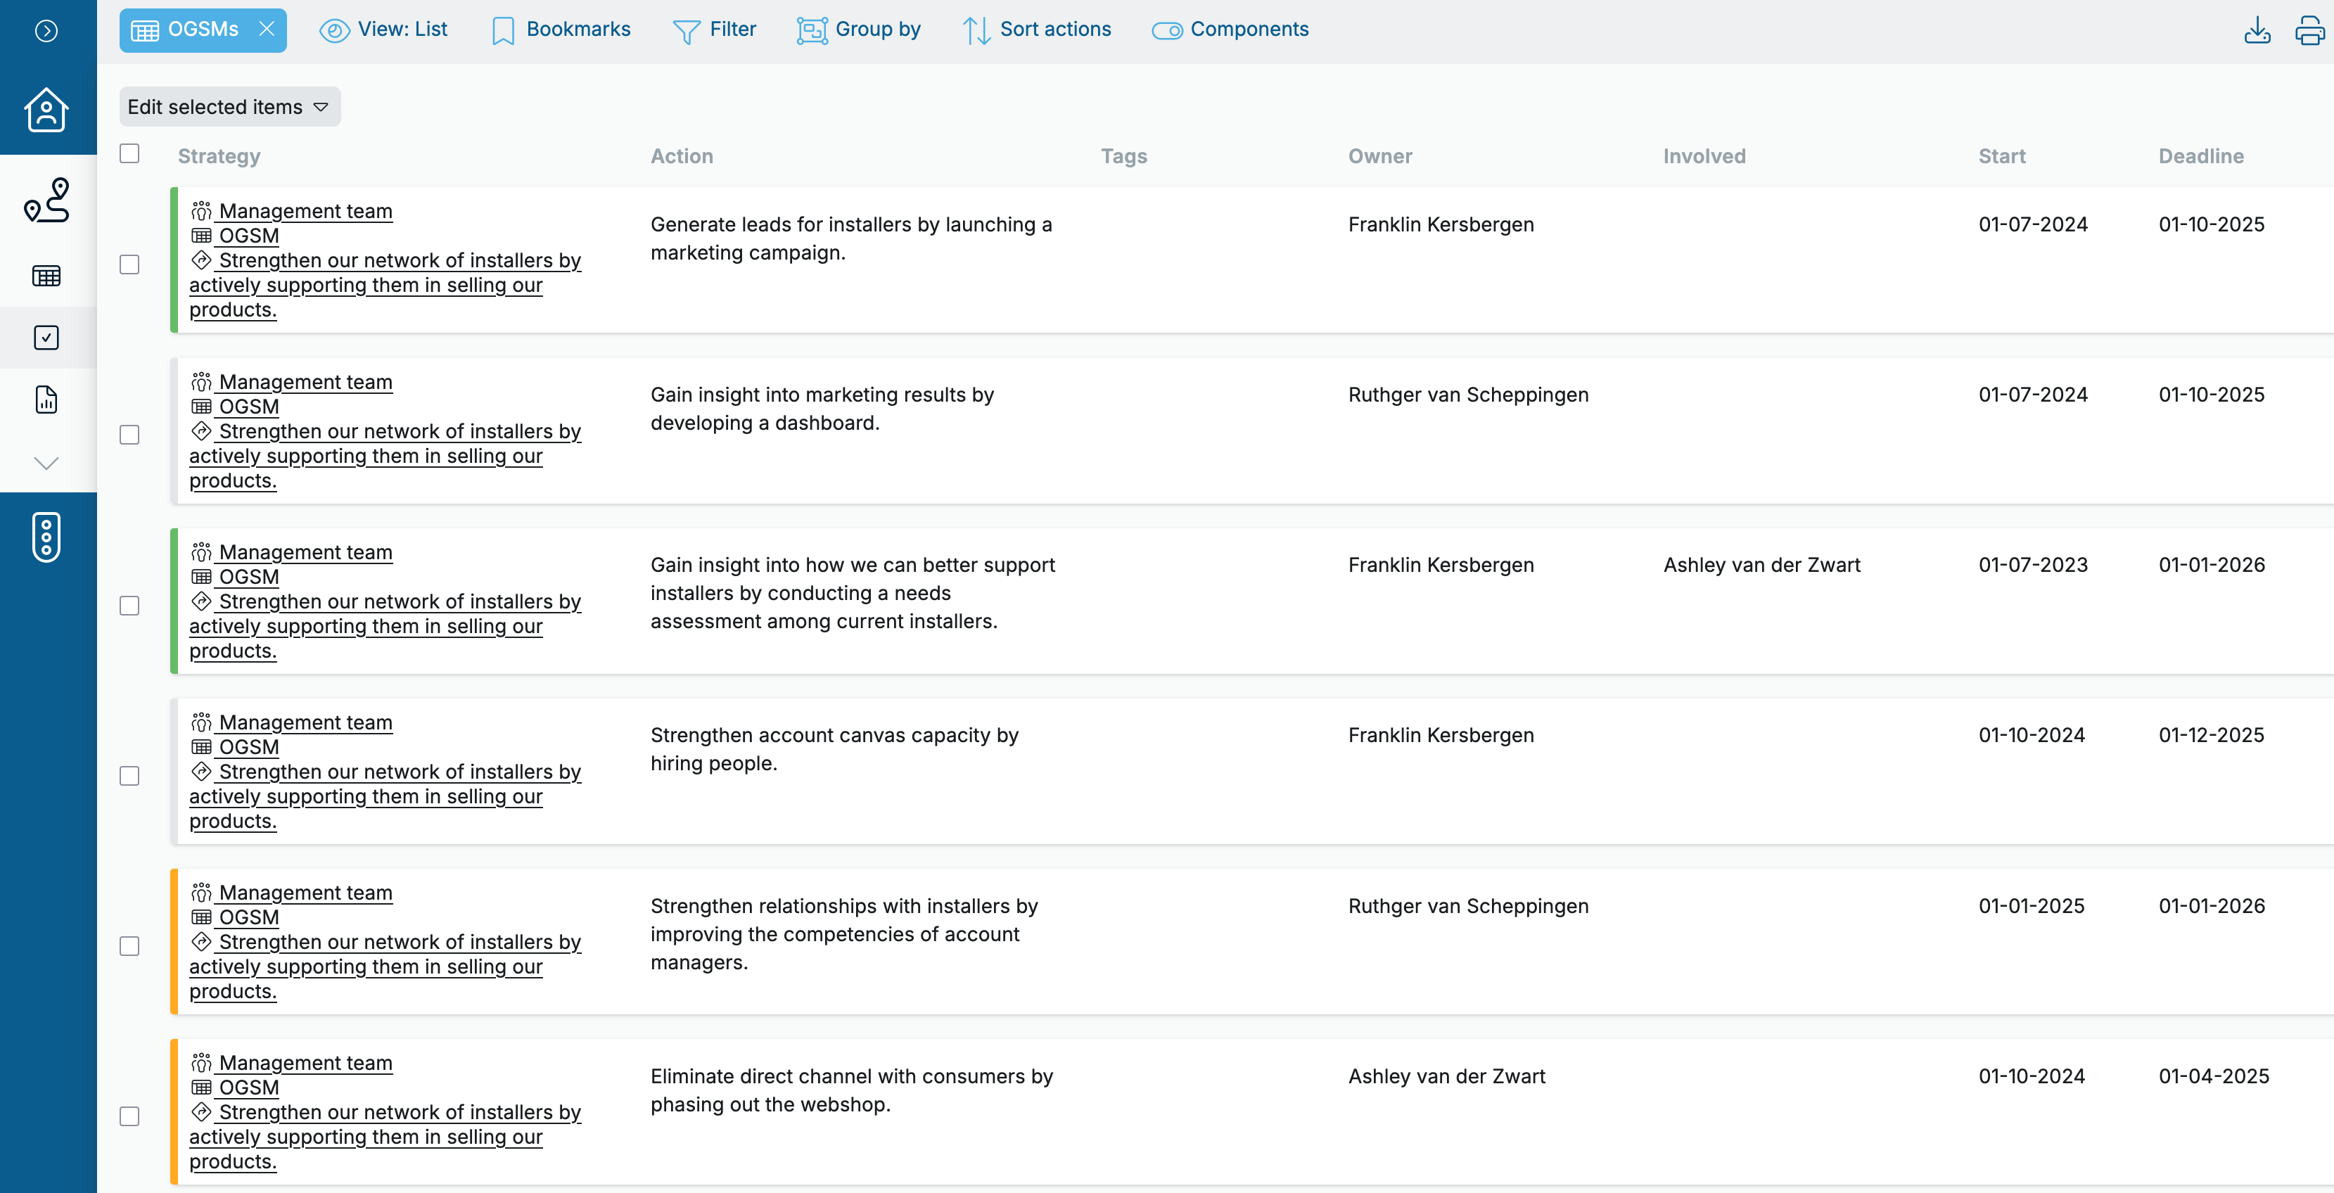Screen dimensions: 2334x1193
Task: Check the needs assessment action row
Action: [x=129, y=605]
